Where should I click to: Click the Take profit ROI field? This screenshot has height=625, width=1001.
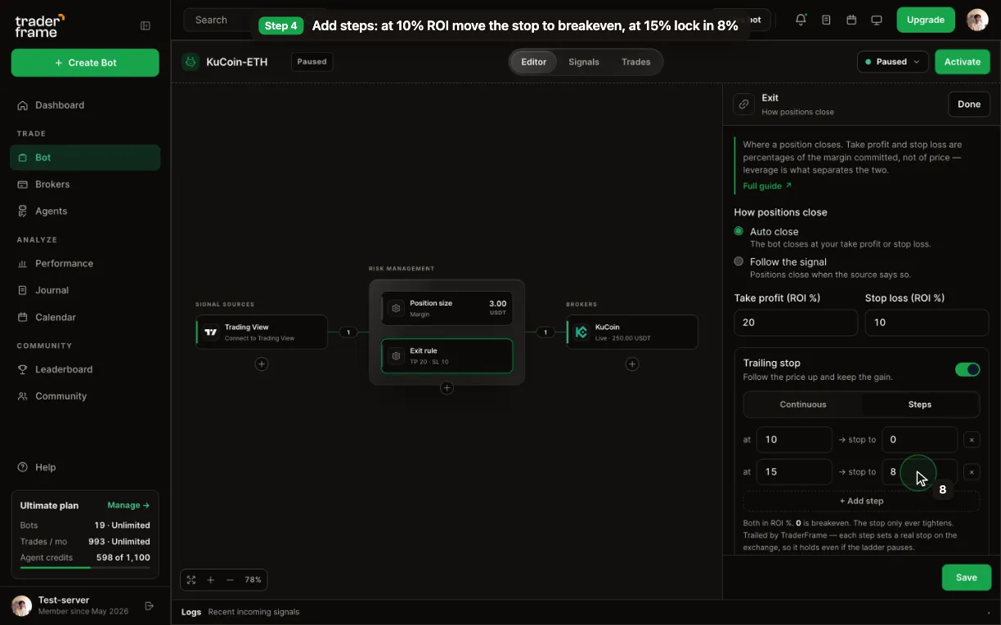tap(796, 323)
